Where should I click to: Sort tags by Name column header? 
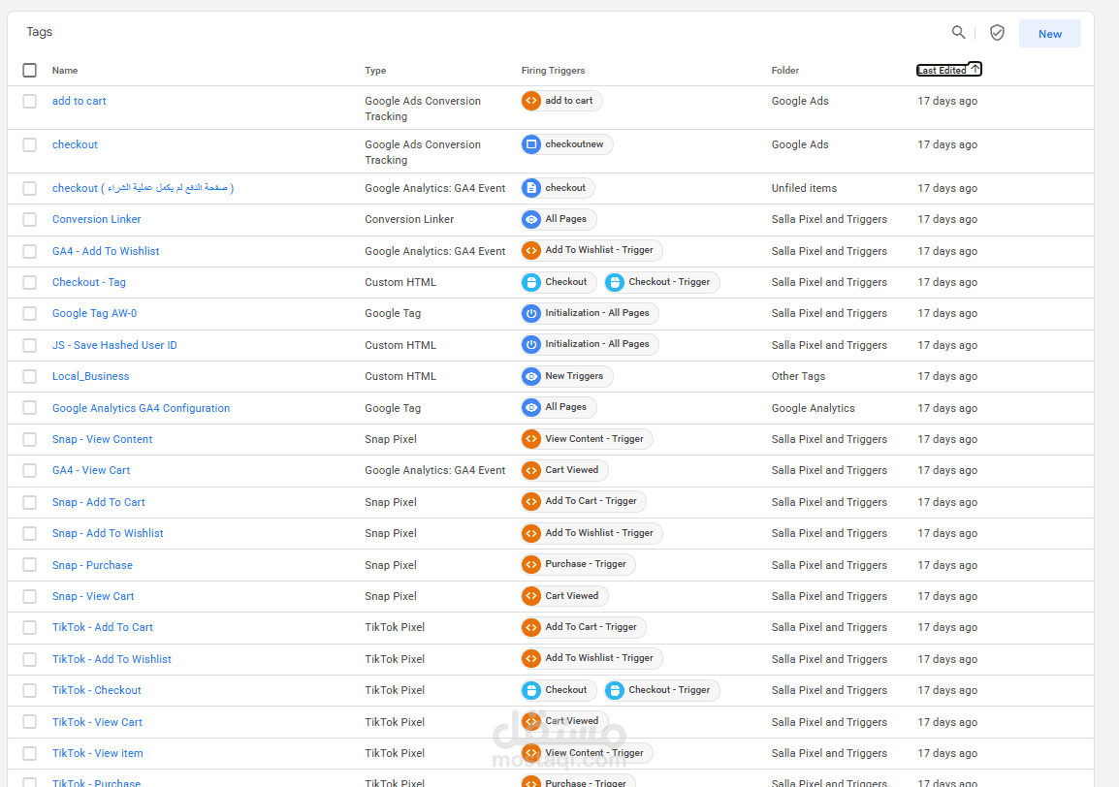tap(65, 70)
